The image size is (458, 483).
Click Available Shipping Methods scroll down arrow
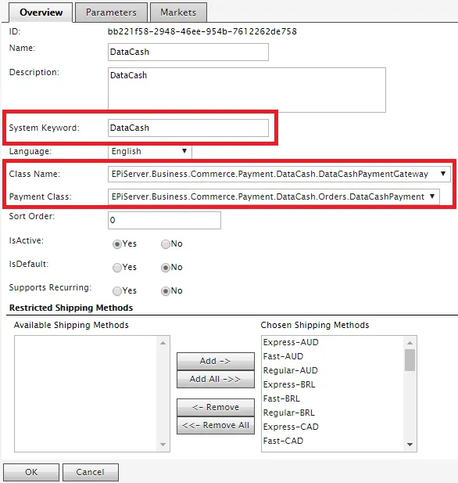tap(163, 445)
